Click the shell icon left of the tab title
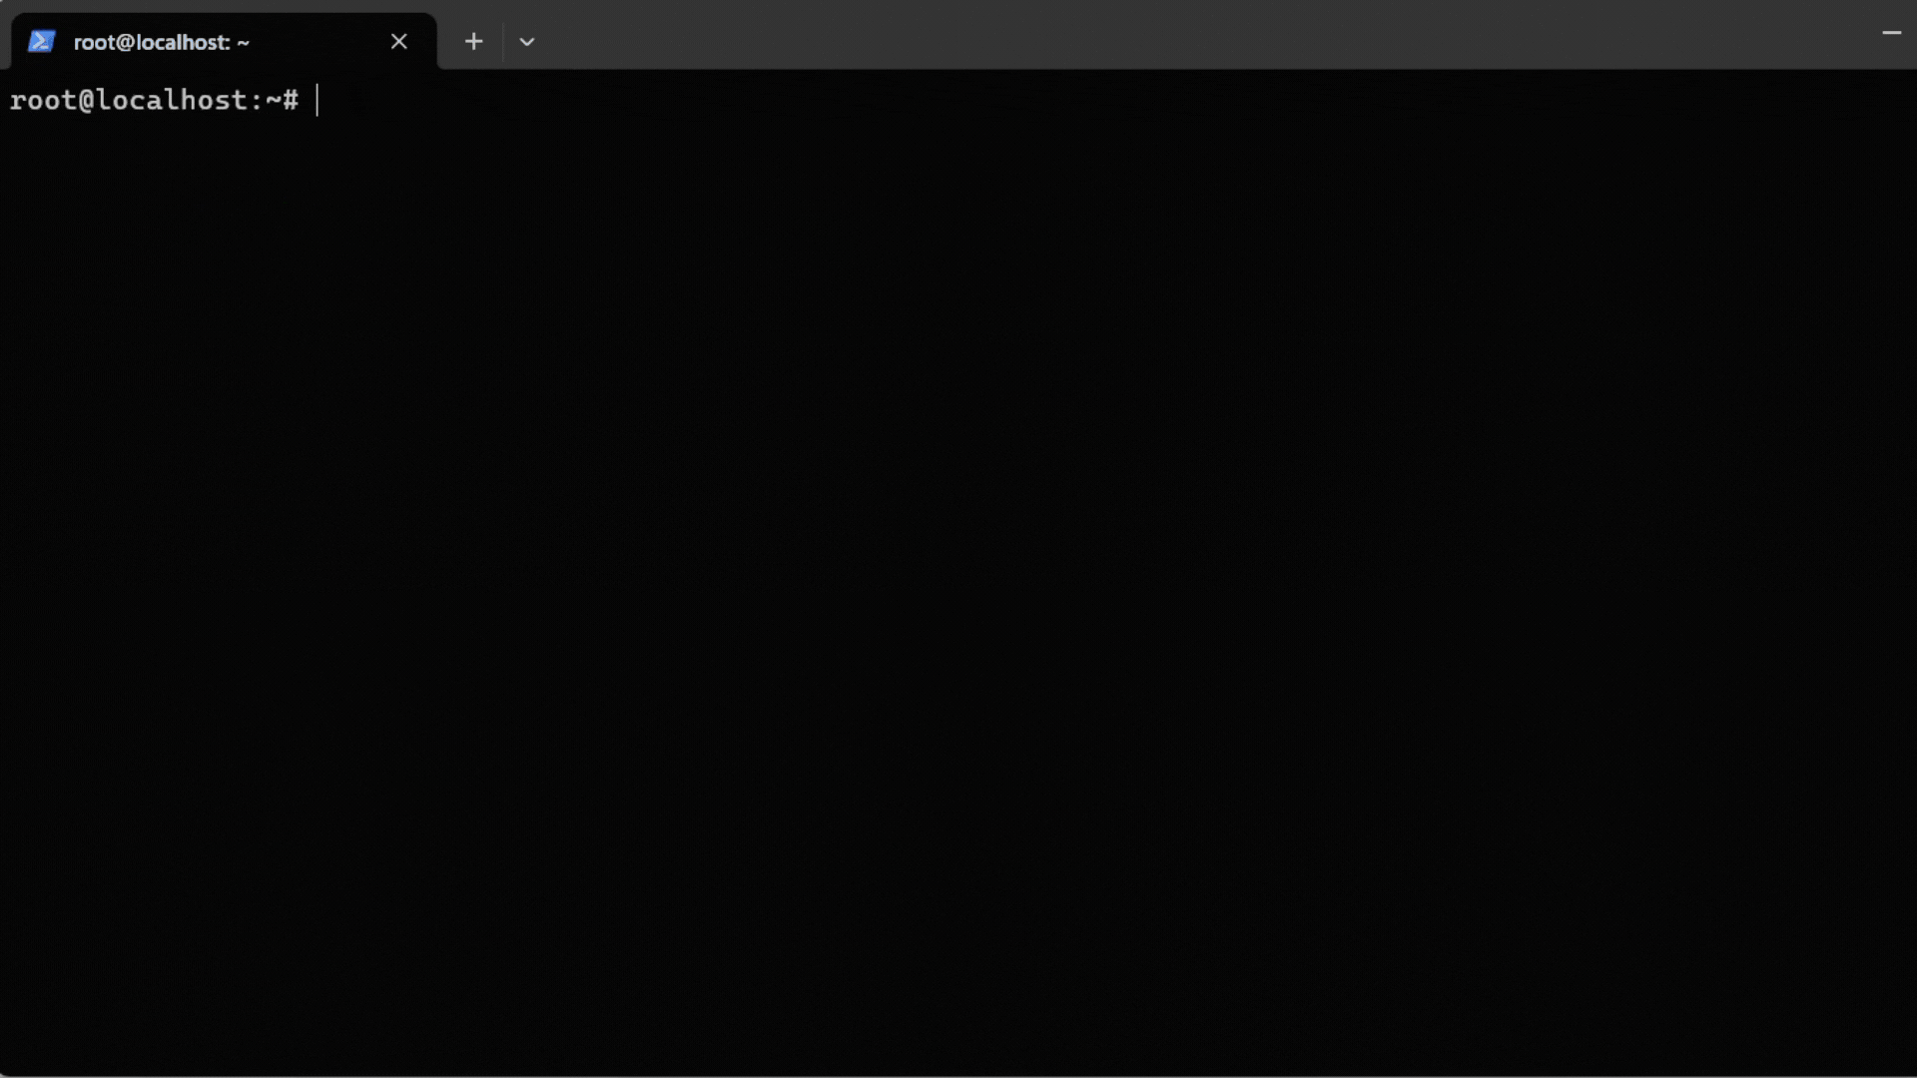Viewport: 1917px width, 1078px height. click(x=42, y=41)
